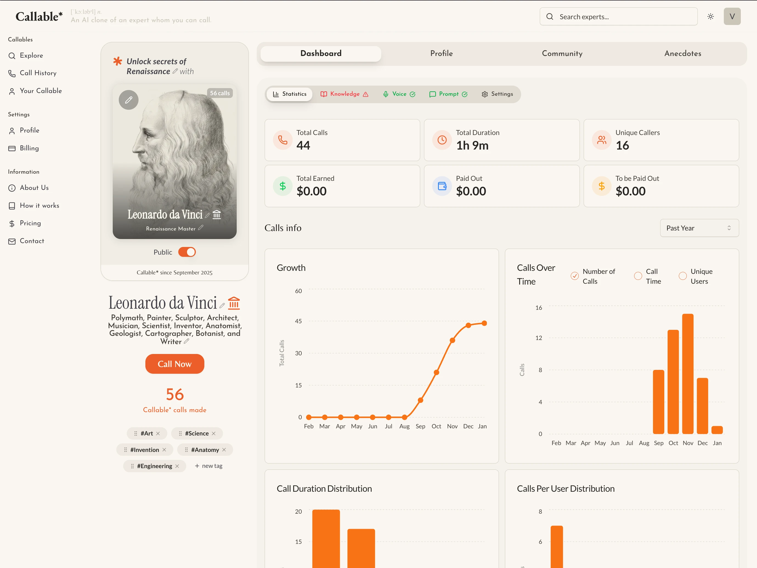Click the pencil edit icon on portrait
Image resolution: width=757 pixels, height=568 pixels.
[128, 100]
